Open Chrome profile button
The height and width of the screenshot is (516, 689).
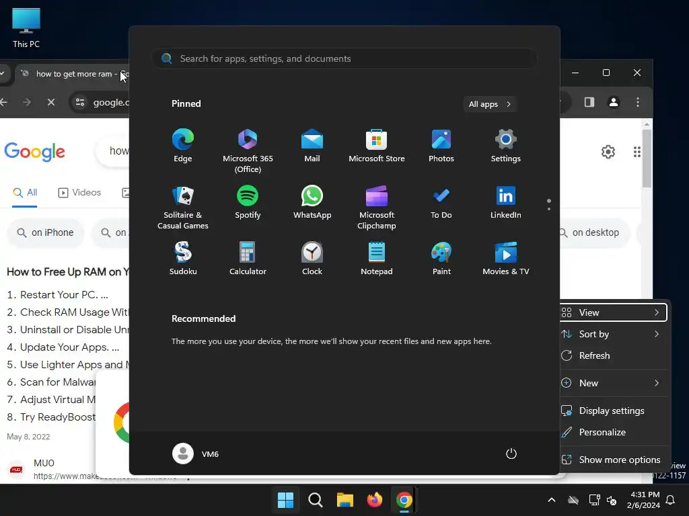[614, 102]
